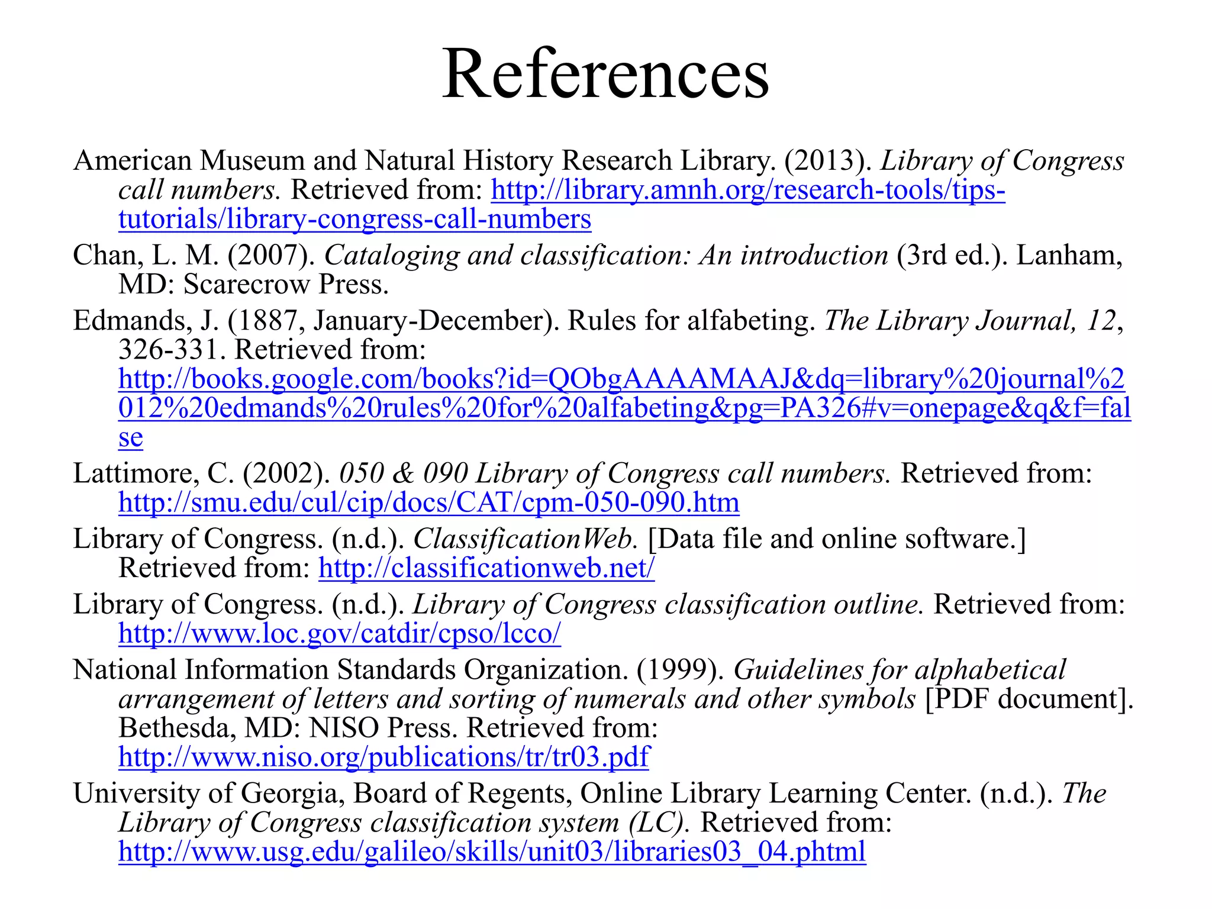Open the classificationweb.net link
The width and height of the screenshot is (1212, 909).
486,568
